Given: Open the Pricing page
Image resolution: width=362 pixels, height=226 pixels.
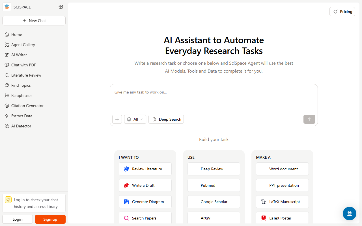Looking at the screenshot, I should click(x=342, y=12).
